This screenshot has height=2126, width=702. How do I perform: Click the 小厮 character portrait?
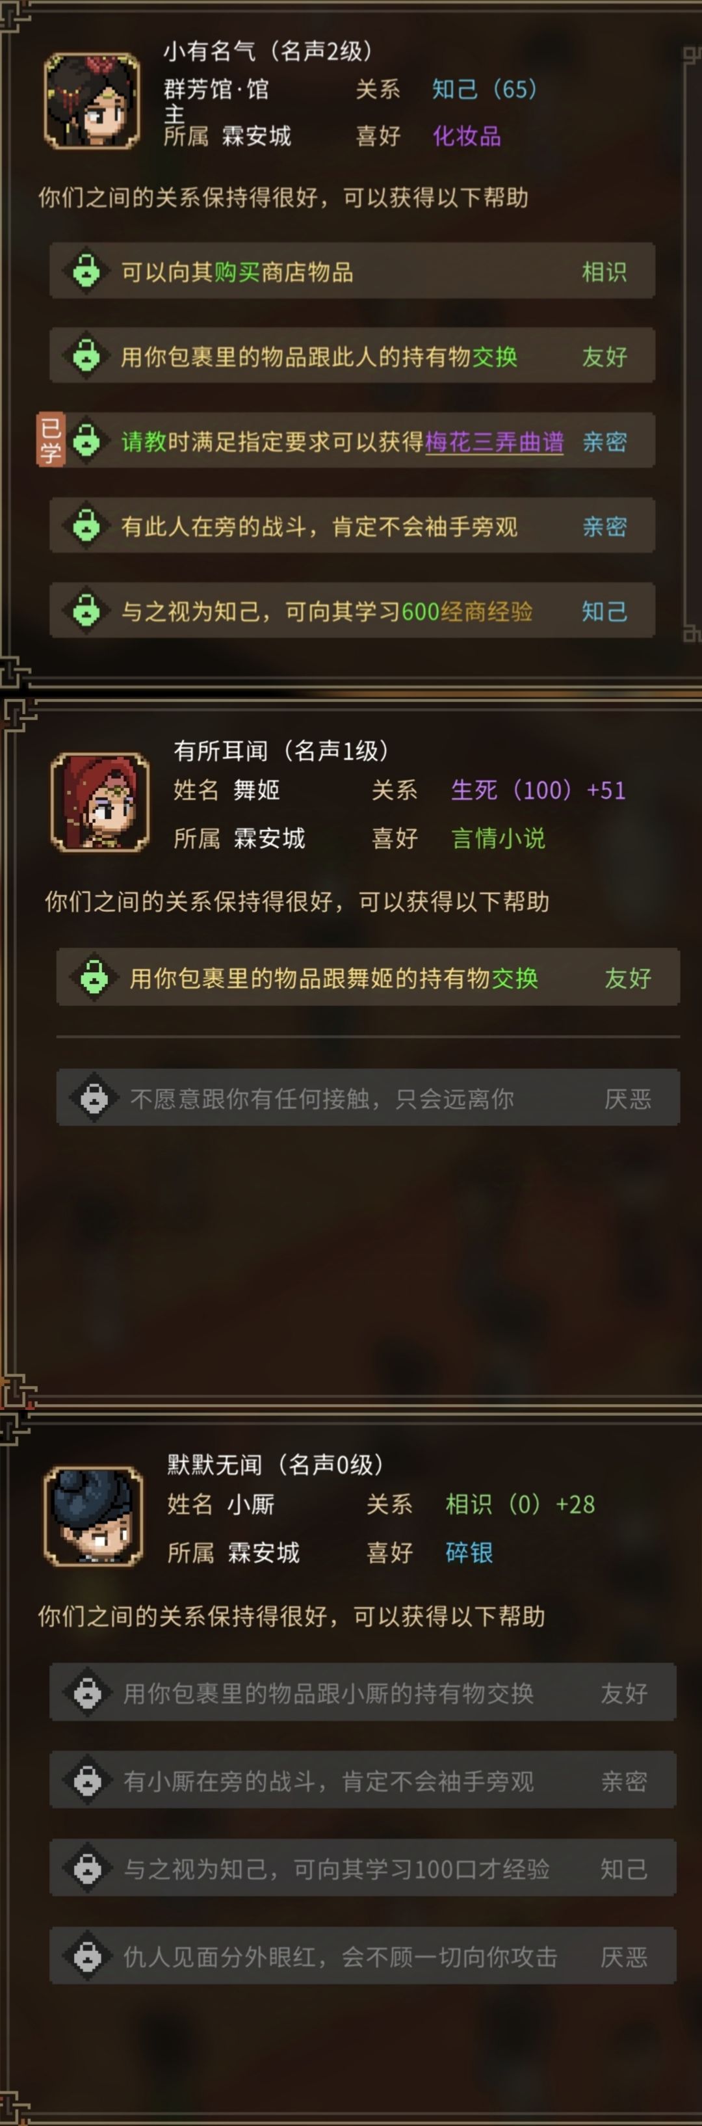[x=93, y=1516]
